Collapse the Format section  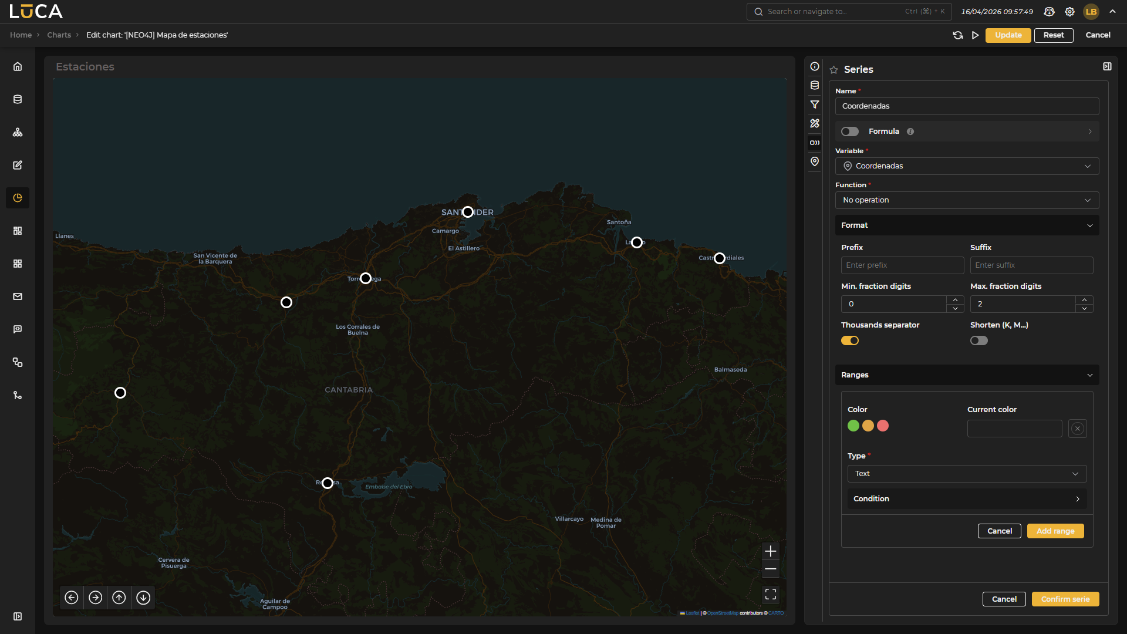coord(967,225)
